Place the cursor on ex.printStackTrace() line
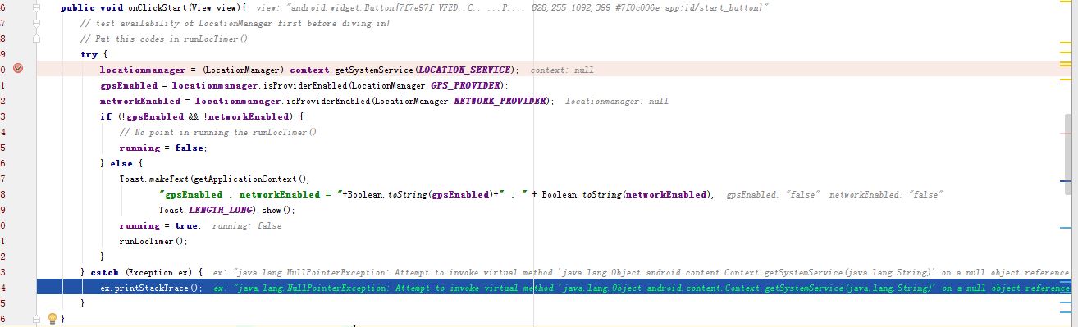Screen dimensions: 1078x327 [151, 288]
